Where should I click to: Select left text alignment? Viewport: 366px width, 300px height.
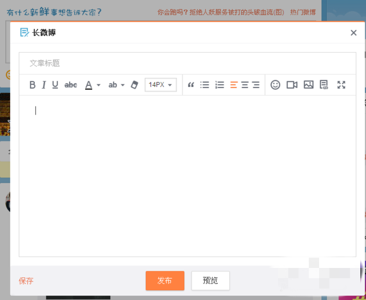pos(233,85)
